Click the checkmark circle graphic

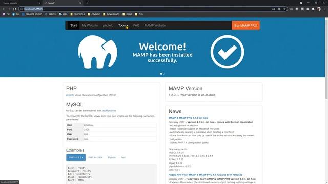point(227,52)
